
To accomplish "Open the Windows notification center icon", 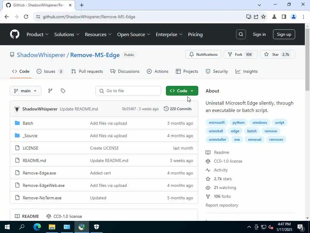I will [301, 227].
